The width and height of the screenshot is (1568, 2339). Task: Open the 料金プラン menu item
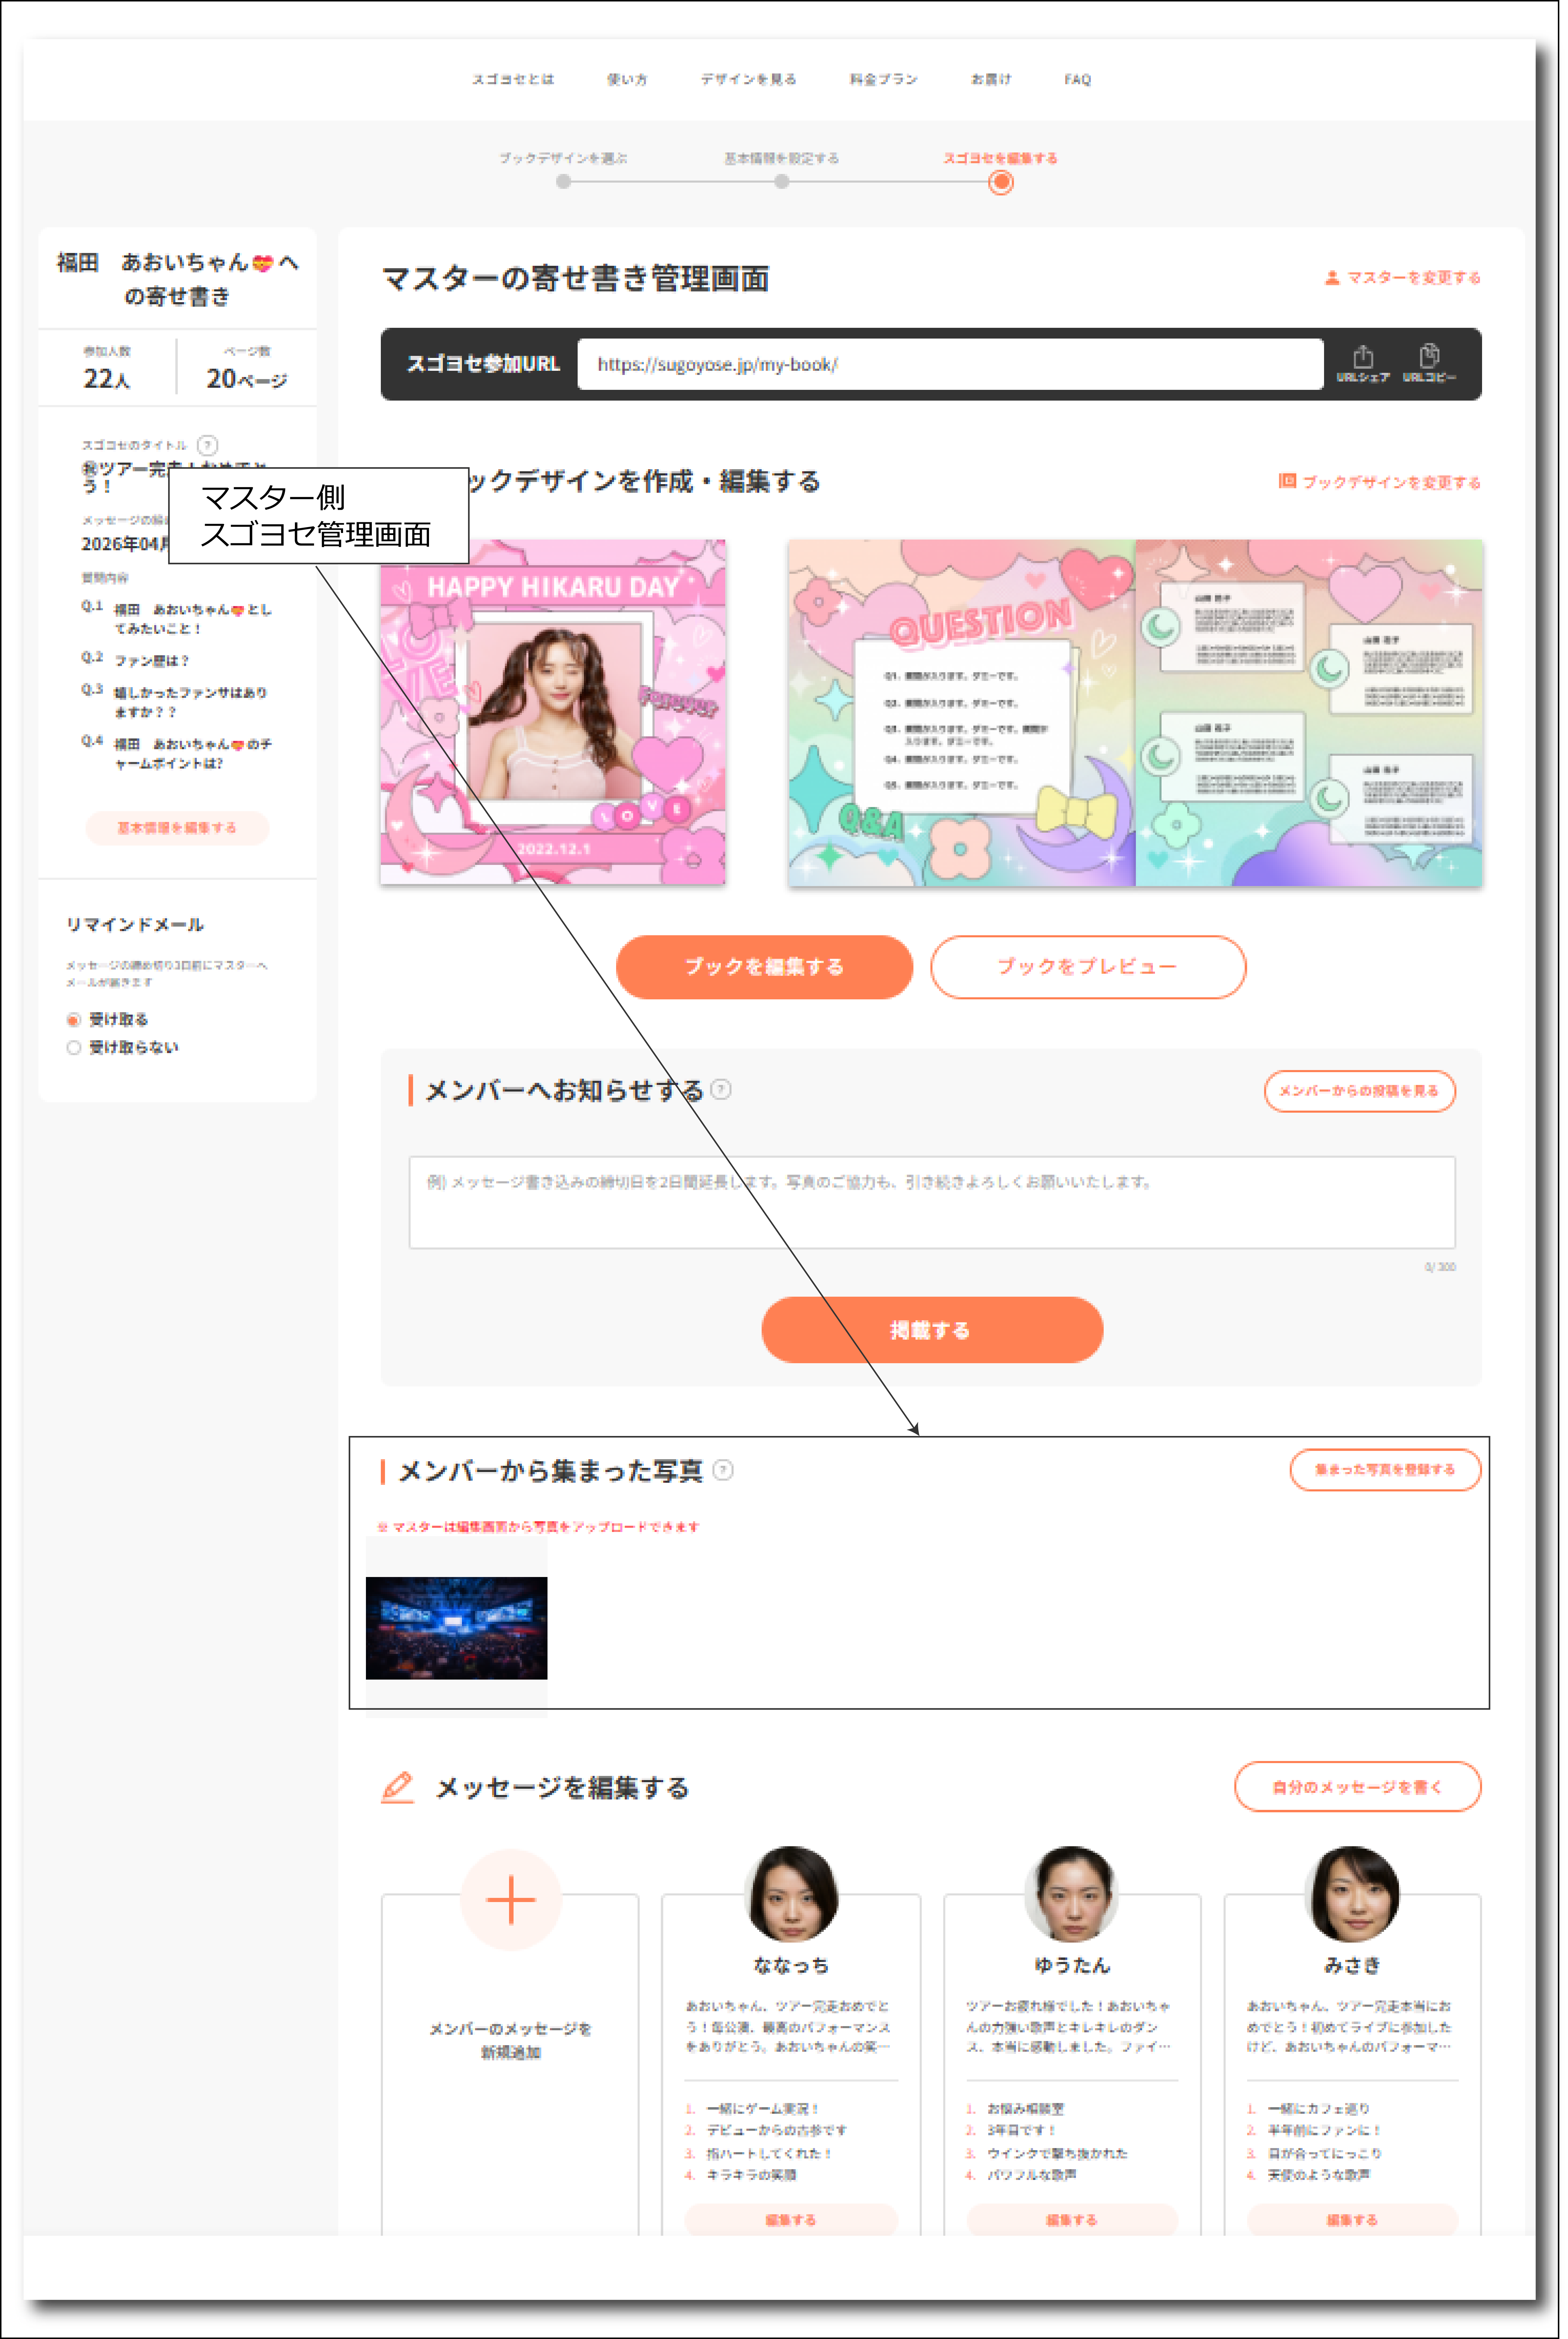pos(883,79)
